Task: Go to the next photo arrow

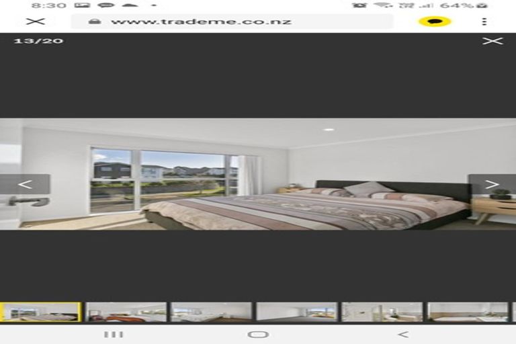Action: 492,184
